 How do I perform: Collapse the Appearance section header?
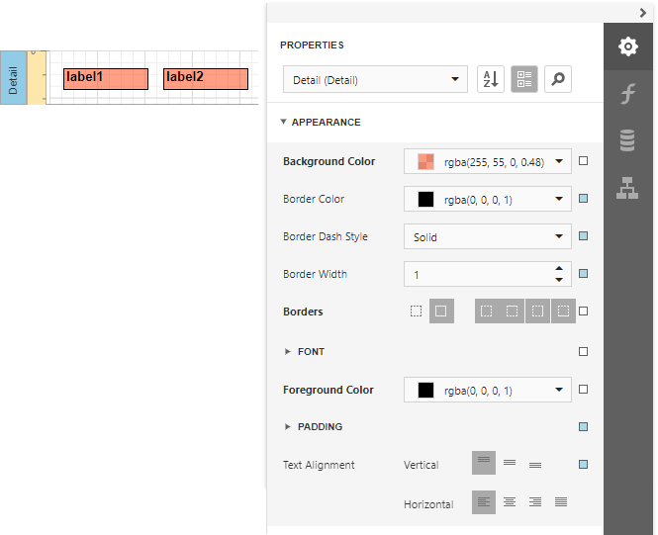tap(326, 123)
